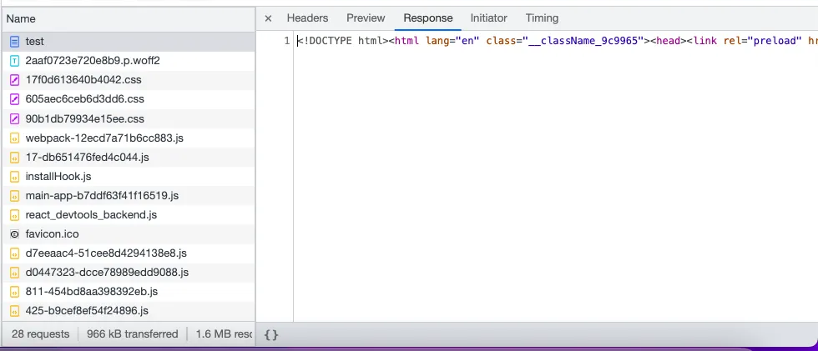818x351 pixels.
Task: Switch to the Headers tab
Action: 307,18
